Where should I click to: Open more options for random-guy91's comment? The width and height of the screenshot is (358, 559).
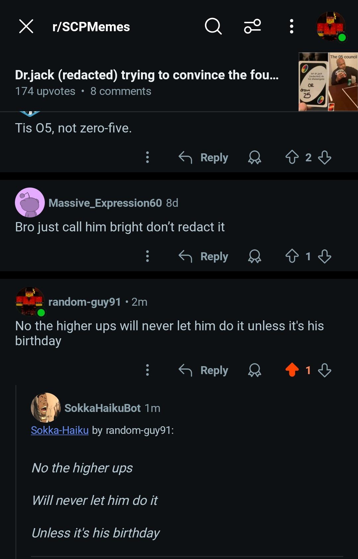pos(147,370)
